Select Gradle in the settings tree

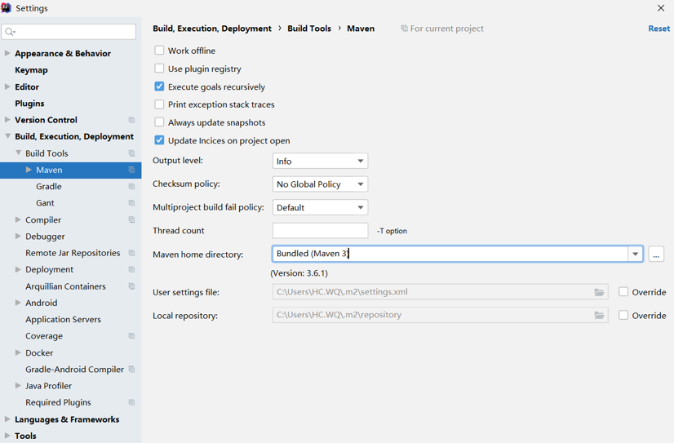(49, 187)
